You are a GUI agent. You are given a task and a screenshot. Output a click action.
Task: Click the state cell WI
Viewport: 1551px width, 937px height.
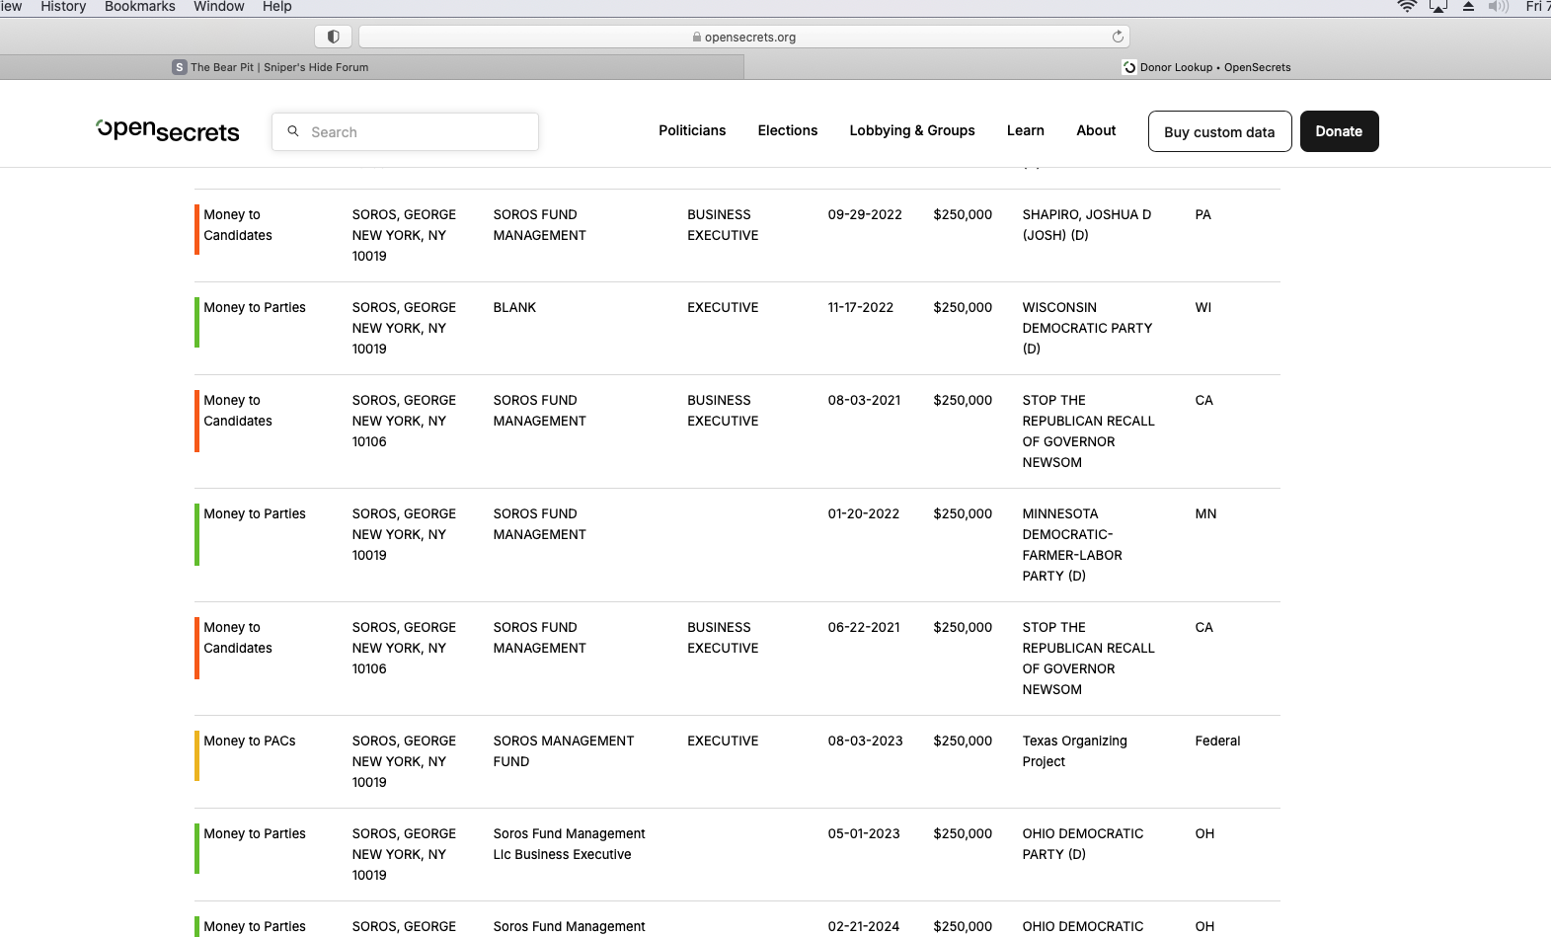click(1203, 307)
